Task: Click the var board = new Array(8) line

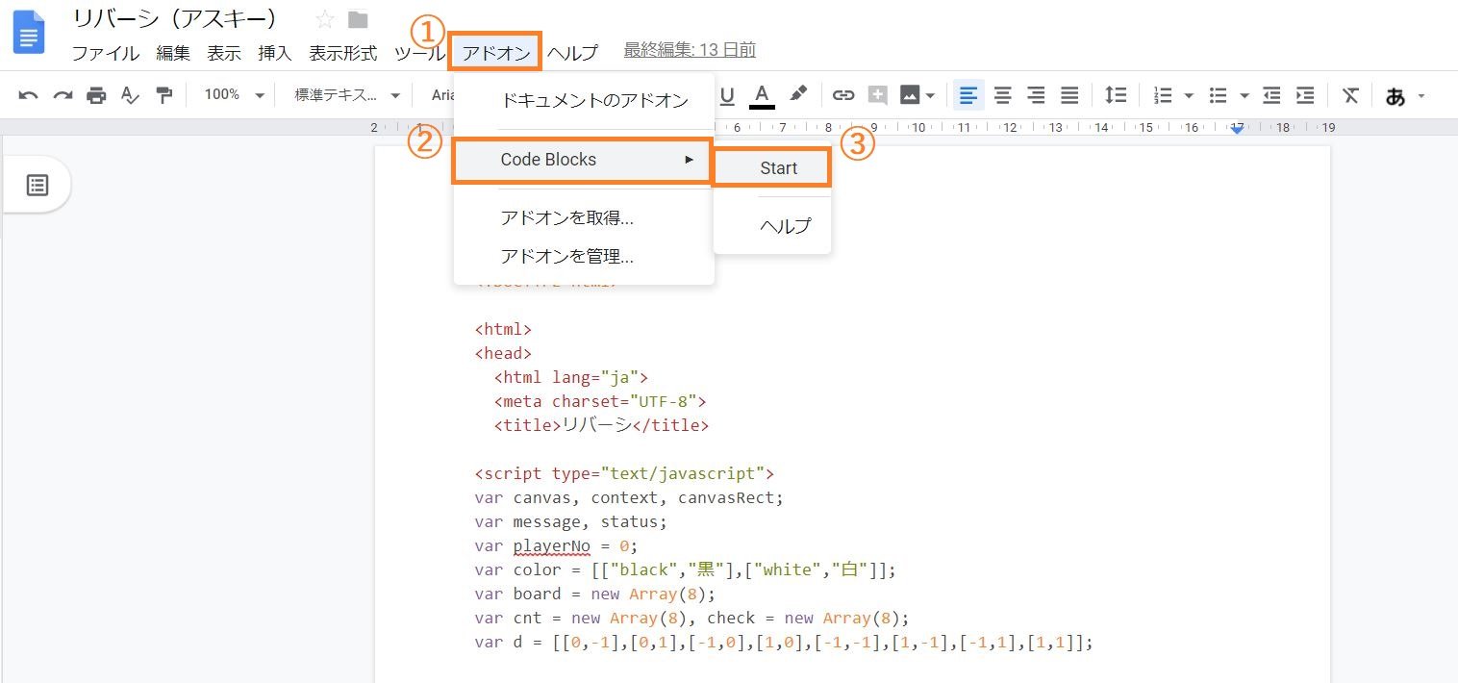Action: pyautogui.click(x=595, y=594)
